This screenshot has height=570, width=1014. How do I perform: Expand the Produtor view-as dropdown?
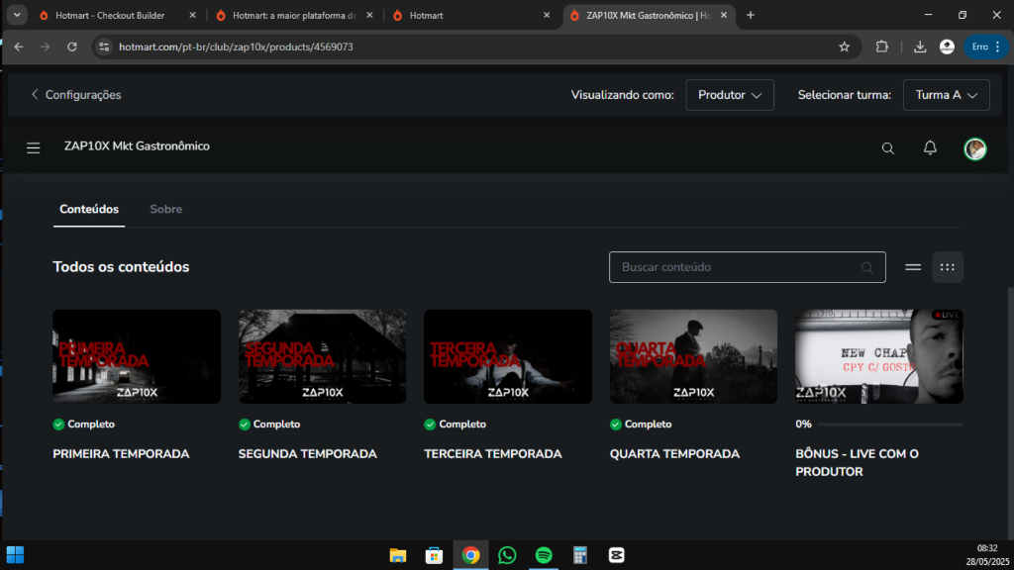point(730,95)
